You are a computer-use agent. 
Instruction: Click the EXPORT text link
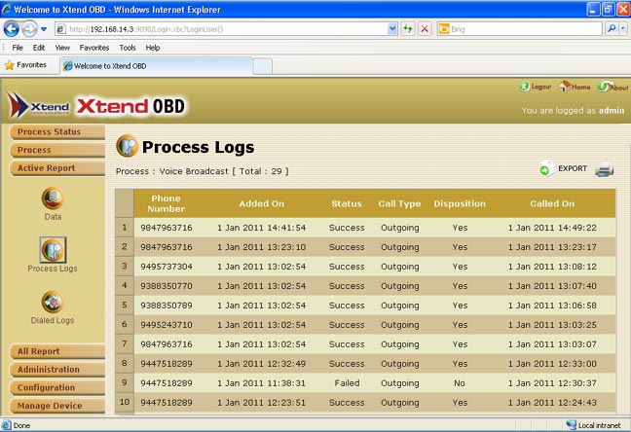click(573, 168)
